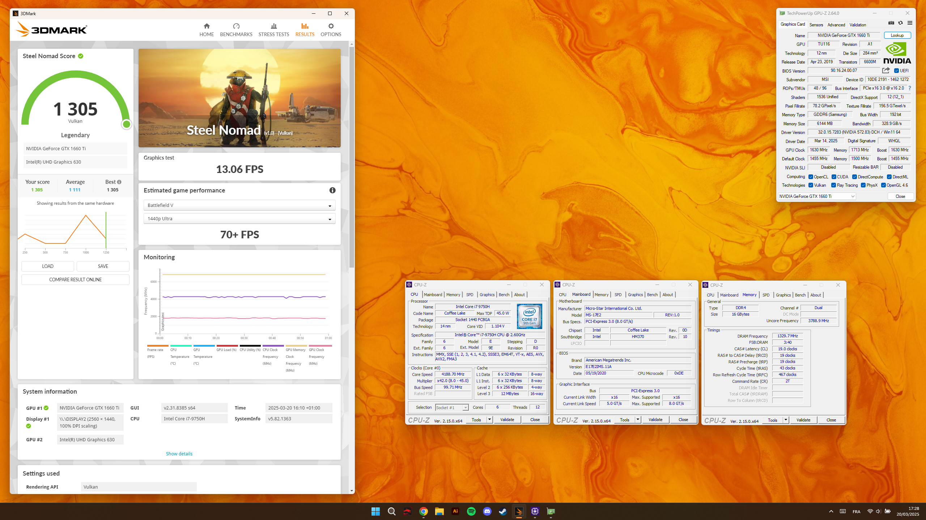Open BENCHMARKS in the 3DMark navigation
This screenshot has height=520, width=926.
click(236, 30)
